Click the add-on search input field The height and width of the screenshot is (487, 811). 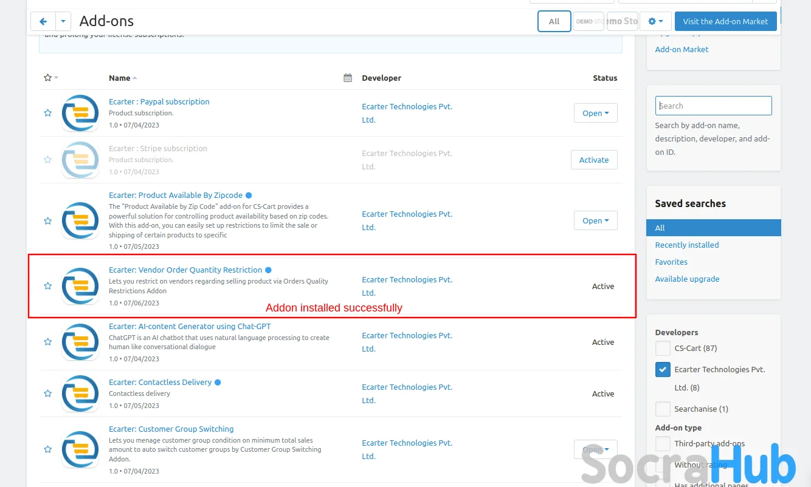[x=713, y=106]
